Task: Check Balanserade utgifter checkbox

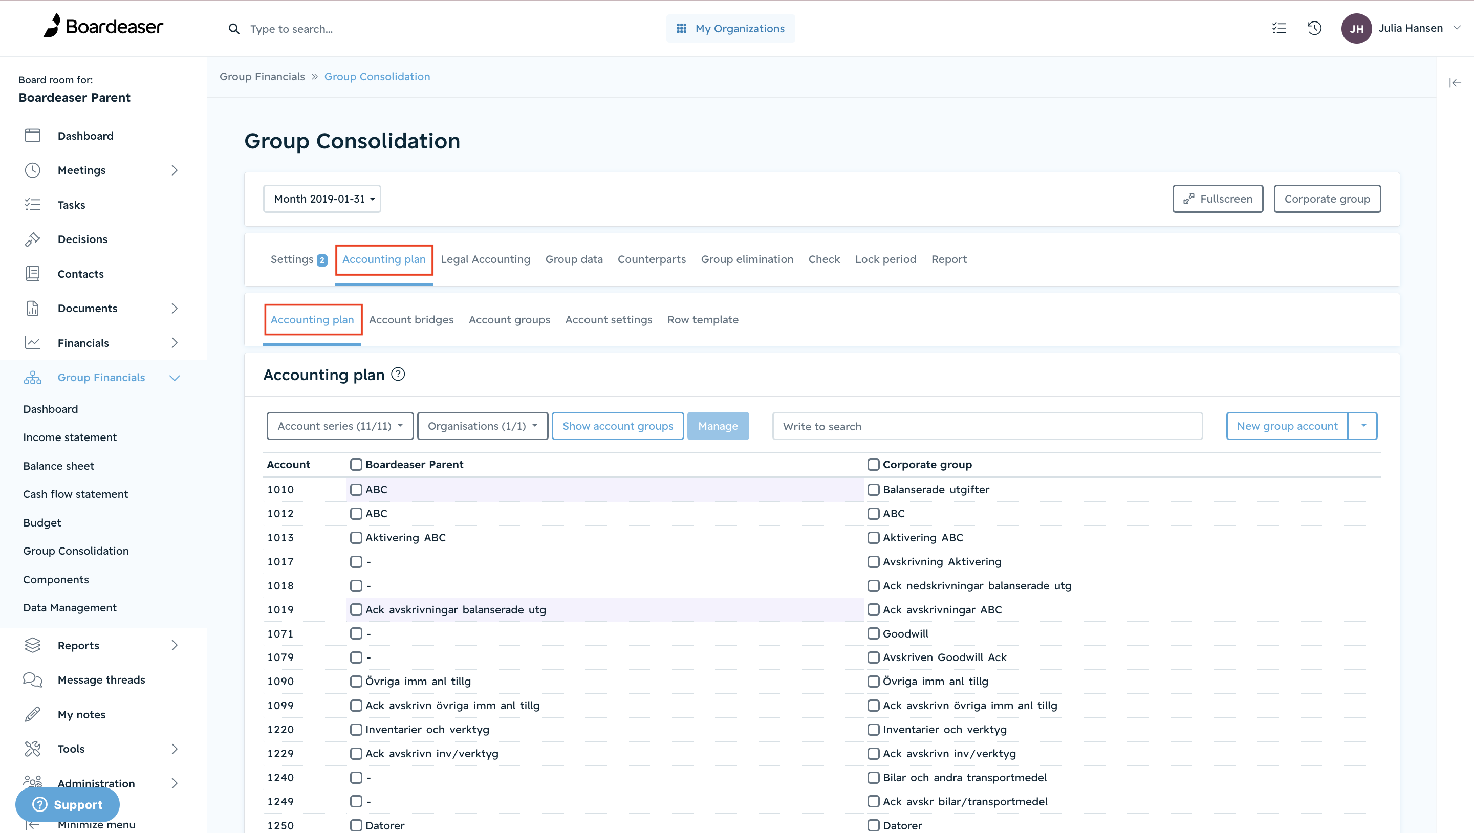Action: click(873, 490)
